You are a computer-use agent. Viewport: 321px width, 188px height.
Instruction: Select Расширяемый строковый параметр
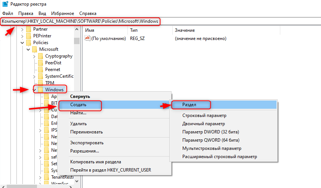223,157
